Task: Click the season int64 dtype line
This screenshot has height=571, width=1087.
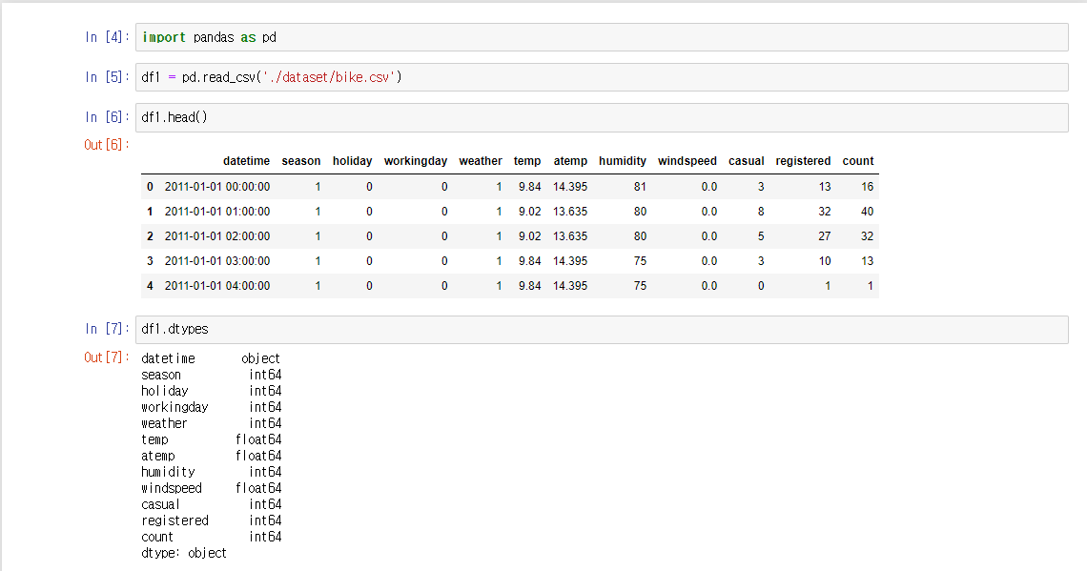Action: (x=211, y=375)
